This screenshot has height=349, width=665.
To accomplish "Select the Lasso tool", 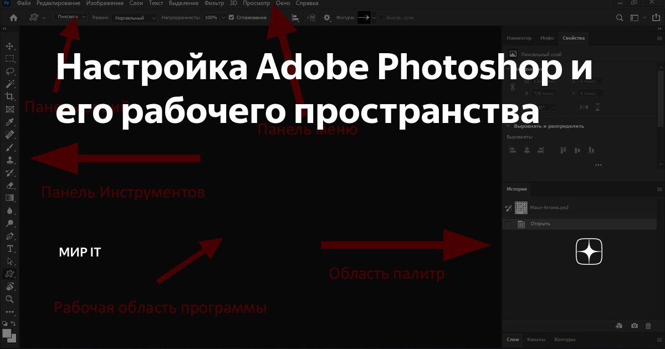I will pos(9,71).
